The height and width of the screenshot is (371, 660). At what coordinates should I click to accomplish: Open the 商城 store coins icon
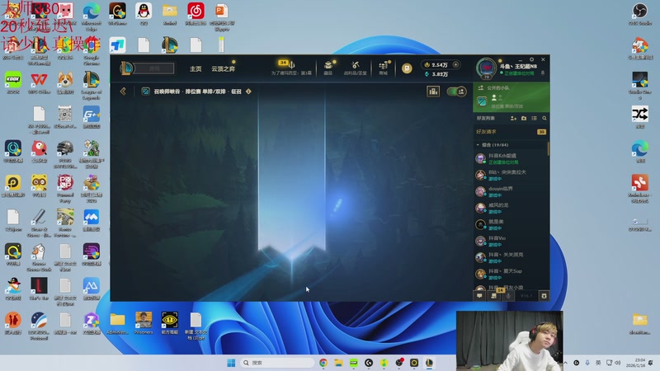click(x=383, y=65)
